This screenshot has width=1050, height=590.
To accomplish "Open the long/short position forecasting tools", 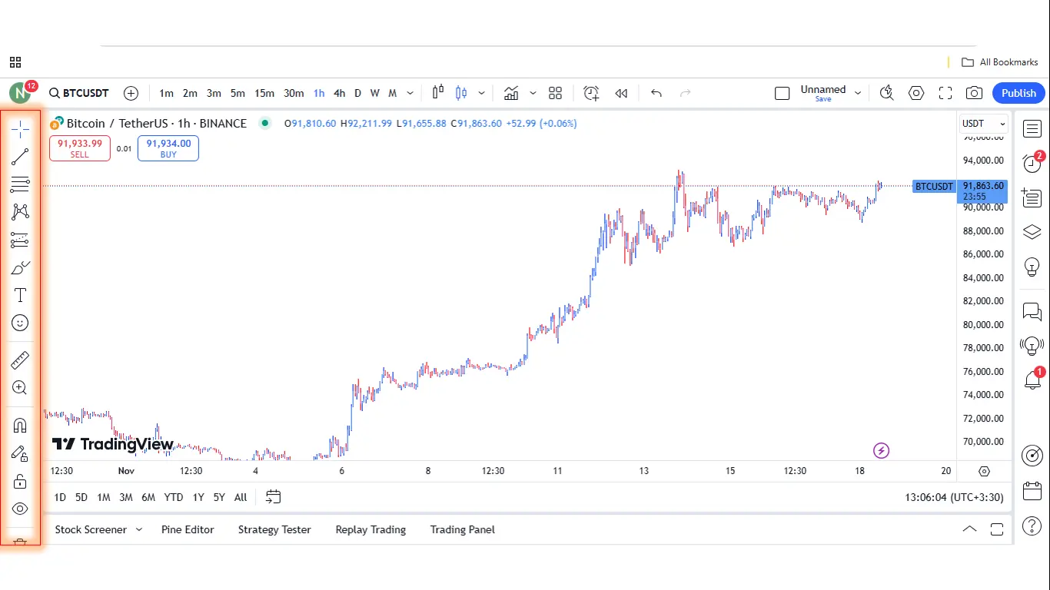I will point(20,240).
